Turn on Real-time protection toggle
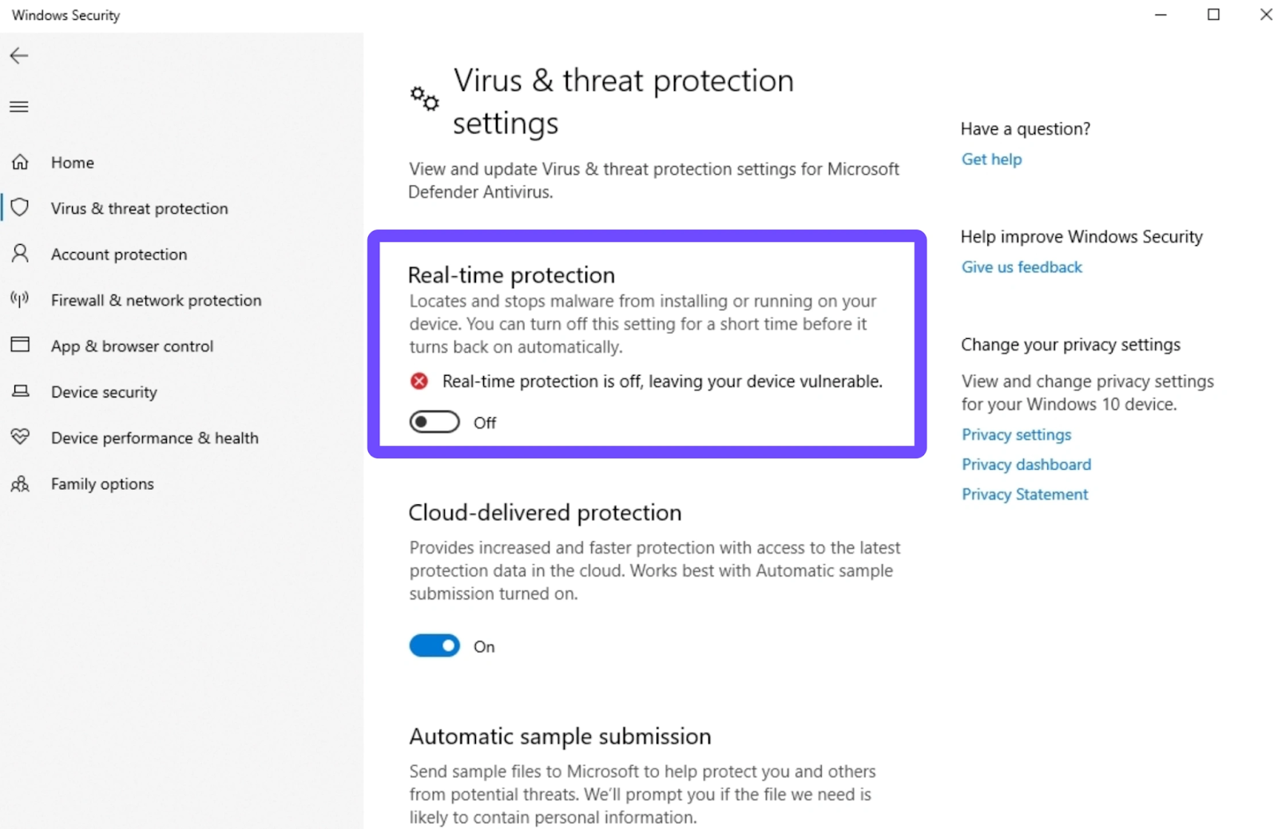Screen dimensions: 1278x829 tap(435, 422)
